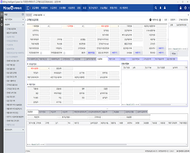
Task: Collapse the open sidebar section with up chevron
Action: click(x=23, y=25)
